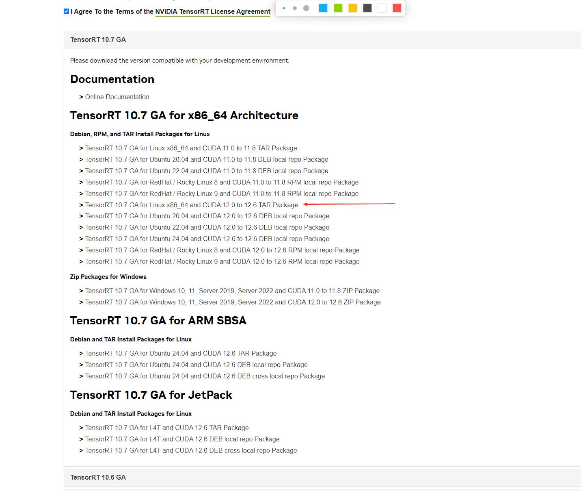Select the medium pen size dot
This screenshot has width=581, height=491.
295,8
